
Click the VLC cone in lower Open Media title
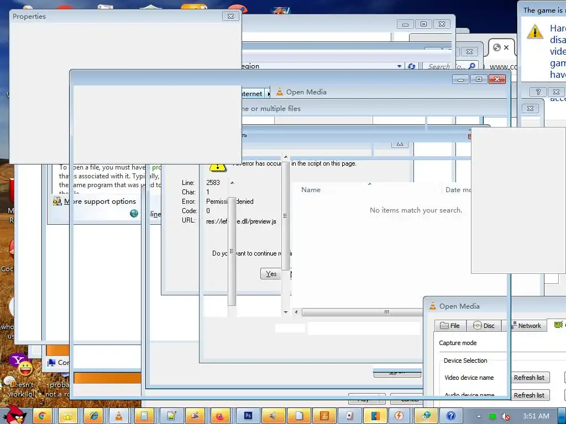pos(432,306)
